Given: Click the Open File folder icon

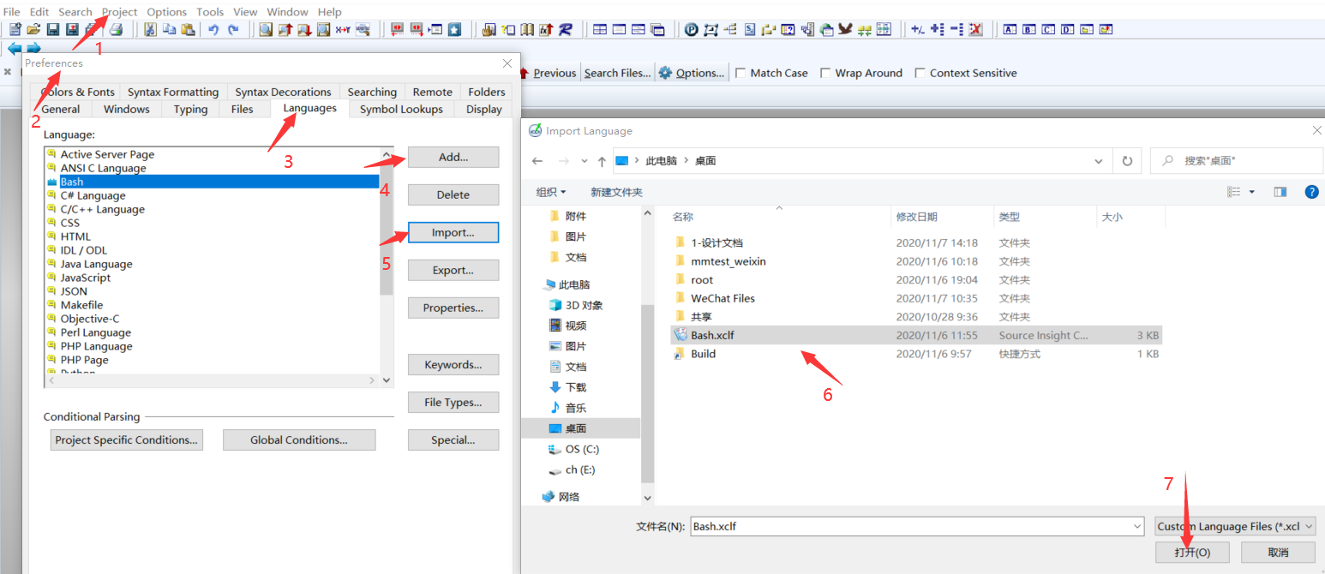Looking at the screenshot, I should pyautogui.click(x=33, y=29).
